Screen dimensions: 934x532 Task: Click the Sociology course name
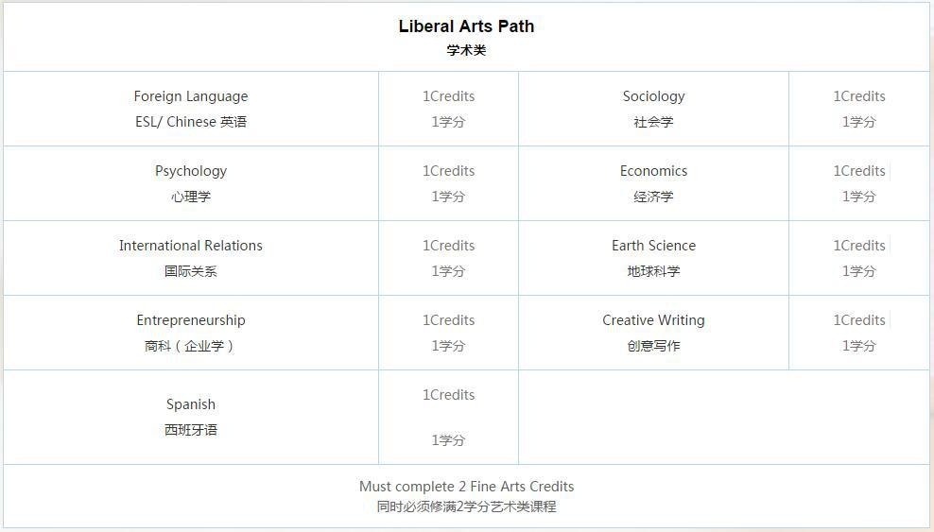[653, 96]
